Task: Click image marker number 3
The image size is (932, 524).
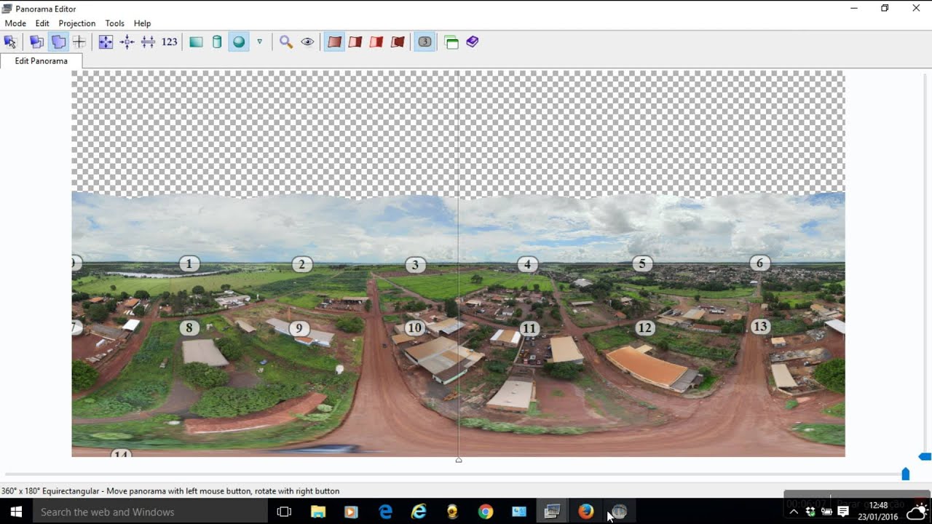Action: click(415, 265)
